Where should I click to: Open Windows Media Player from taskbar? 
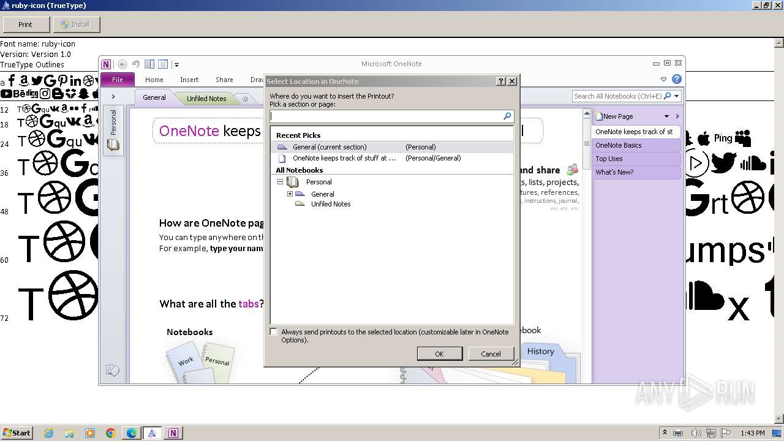tap(90, 433)
